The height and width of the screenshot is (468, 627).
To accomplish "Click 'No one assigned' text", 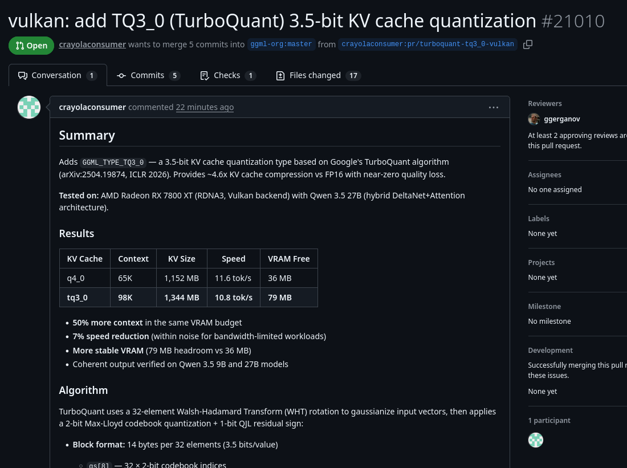I will pos(555,190).
